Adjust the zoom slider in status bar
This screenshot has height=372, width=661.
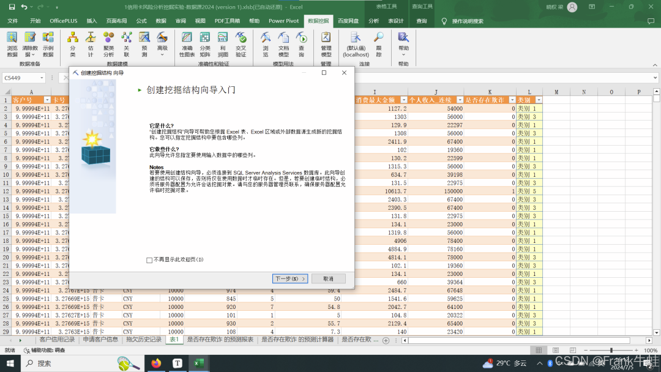coord(612,351)
